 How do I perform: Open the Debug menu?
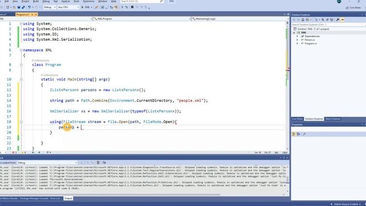(x=46, y=1)
